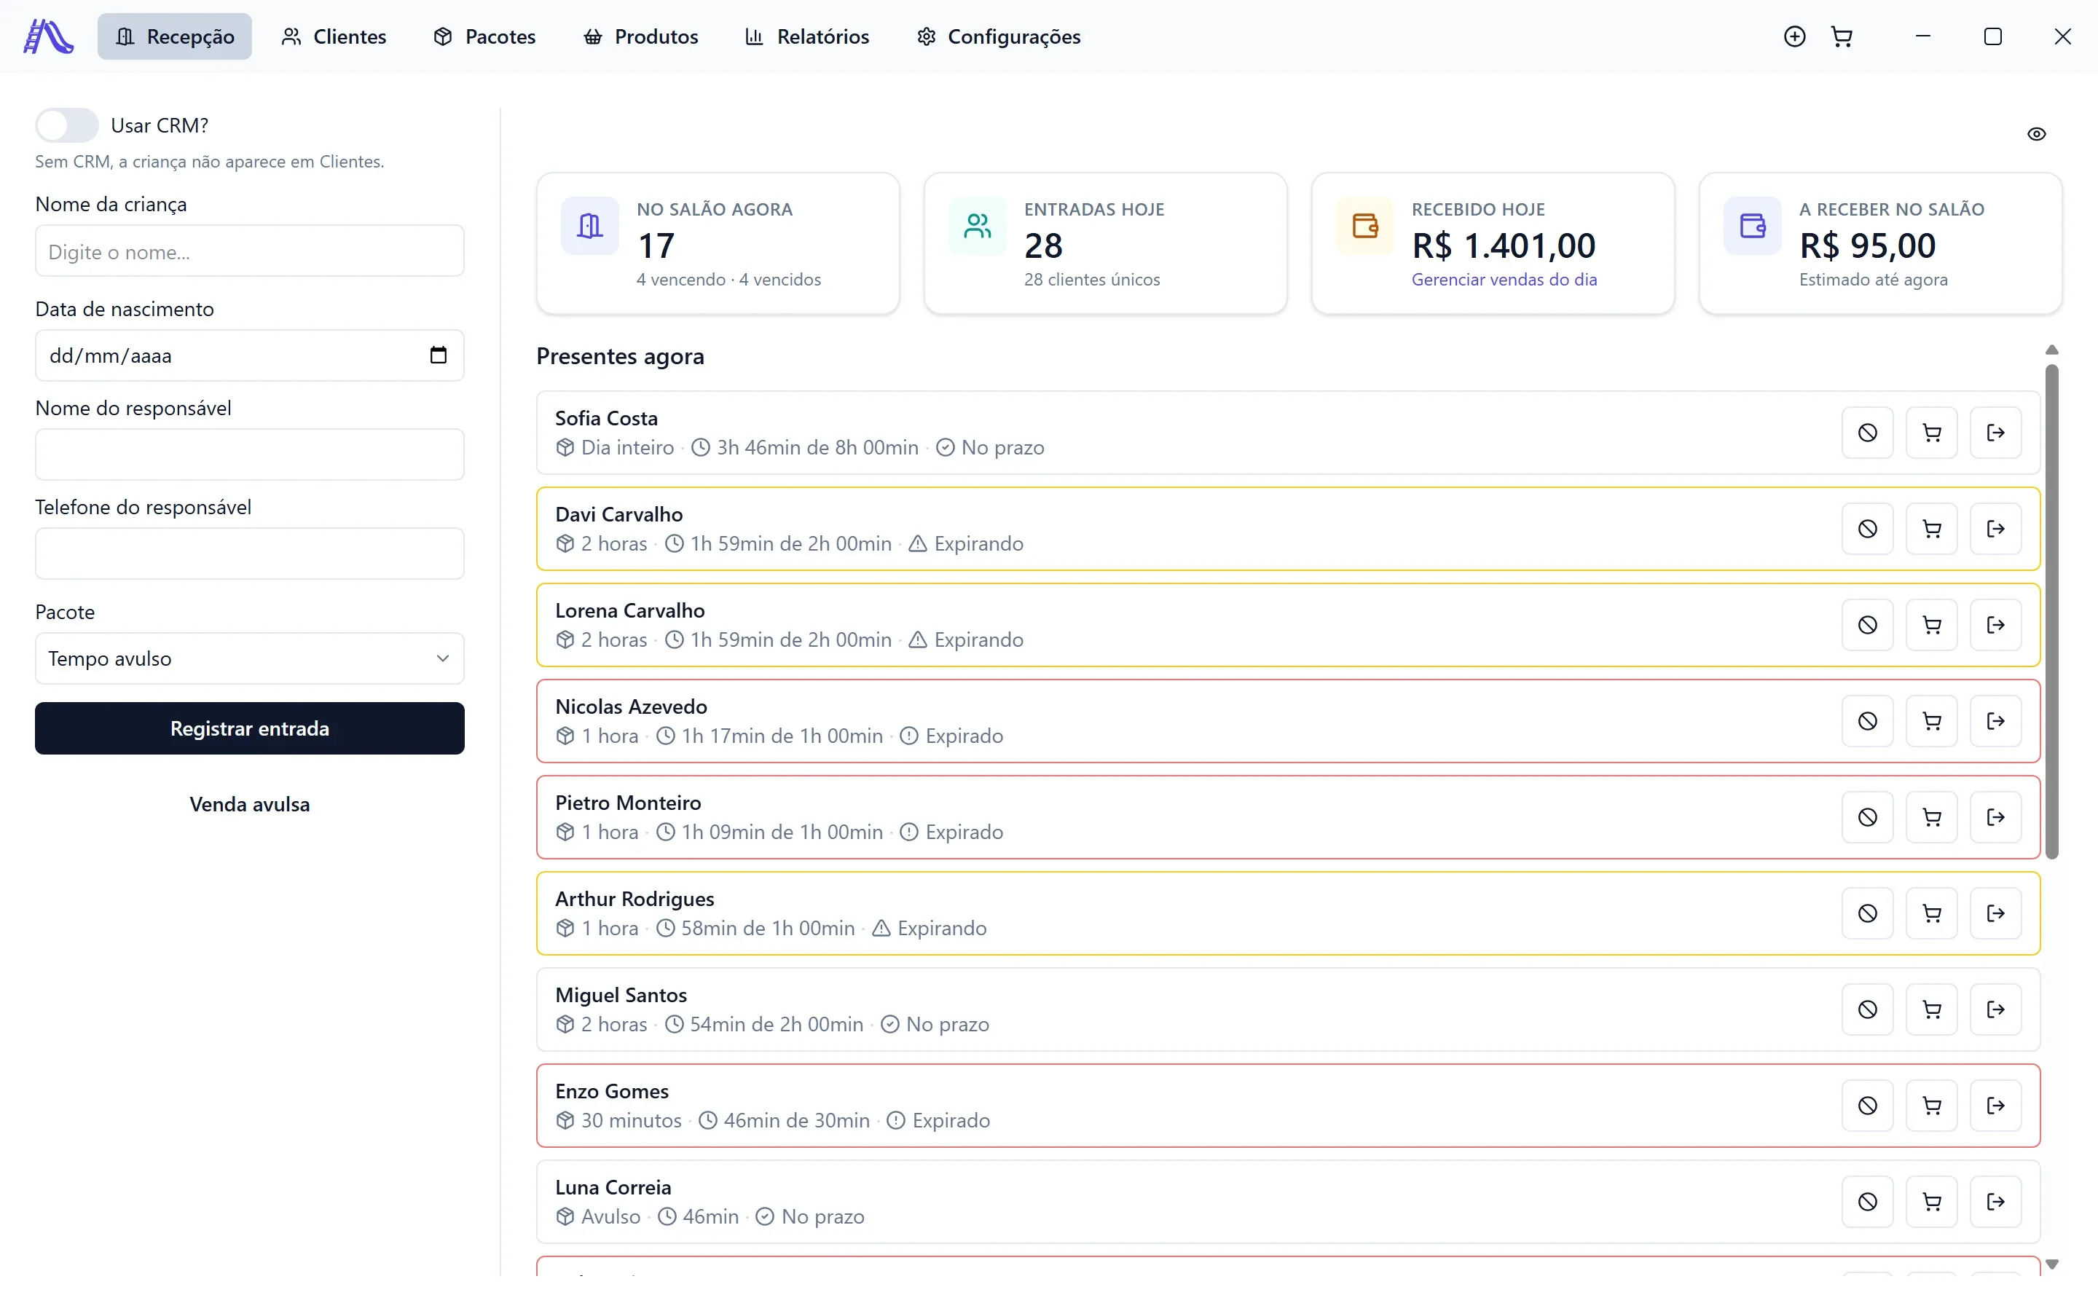Viewport: 2098px width, 1311px height.
Task: Click the cancel icon for Miguel Santos
Action: click(x=1867, y=1010)
